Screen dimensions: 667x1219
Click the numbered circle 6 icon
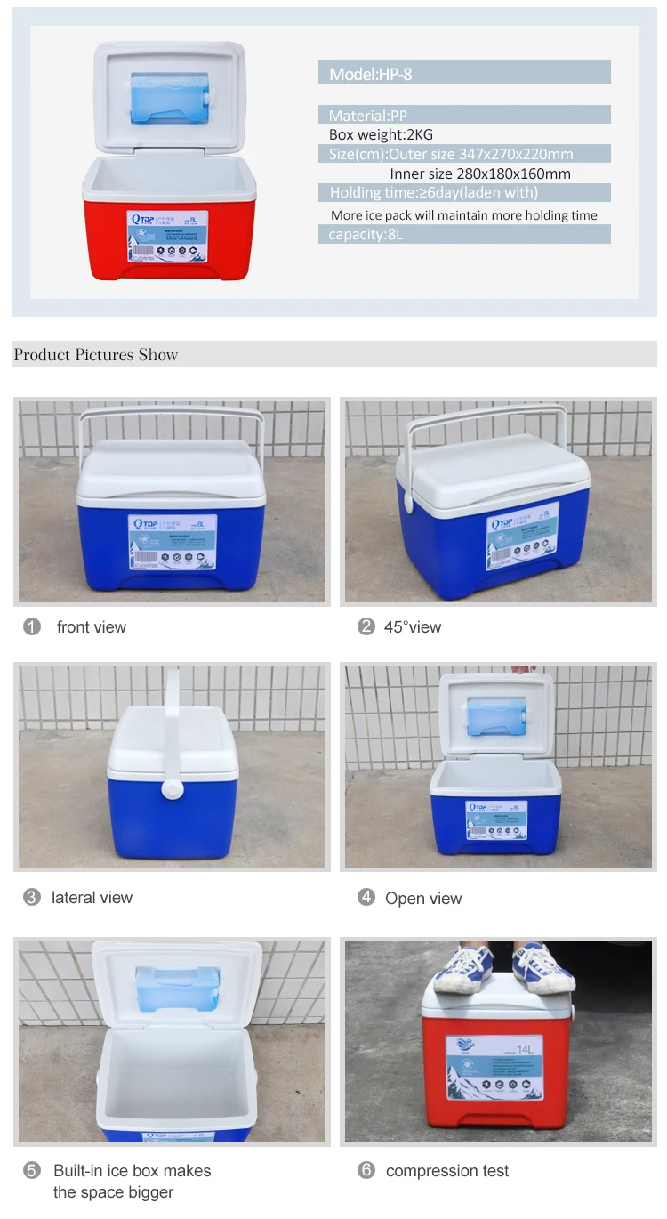pos(366,1170)
